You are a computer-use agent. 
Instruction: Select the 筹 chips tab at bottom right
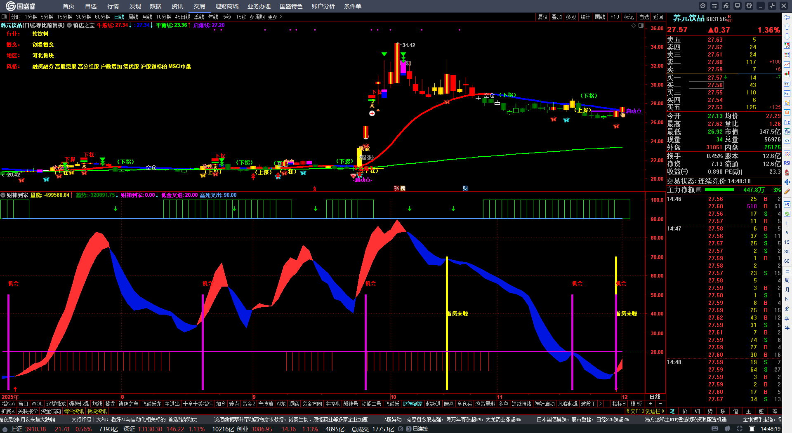775,411
